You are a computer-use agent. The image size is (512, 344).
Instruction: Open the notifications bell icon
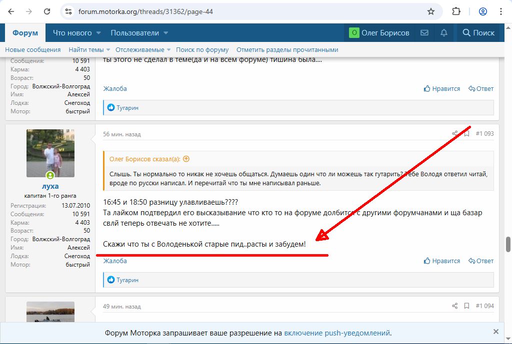click(x=444, y=33)
